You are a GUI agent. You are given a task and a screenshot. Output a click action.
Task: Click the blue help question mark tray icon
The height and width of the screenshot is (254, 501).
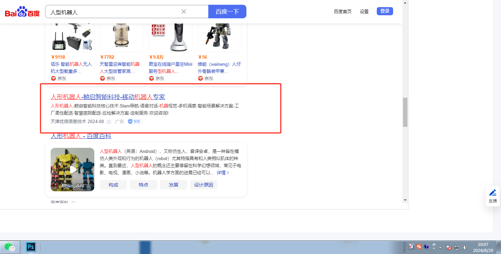(426, 247)
